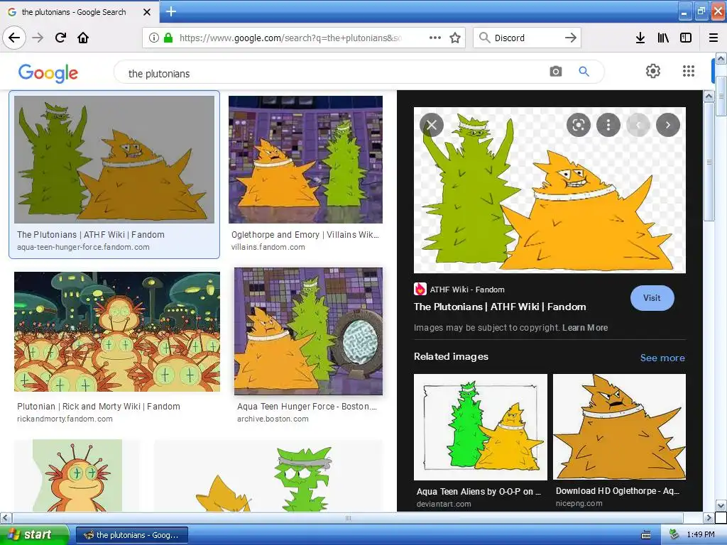
Task: Click the Discord search field
Action: [x=528, y=38]
